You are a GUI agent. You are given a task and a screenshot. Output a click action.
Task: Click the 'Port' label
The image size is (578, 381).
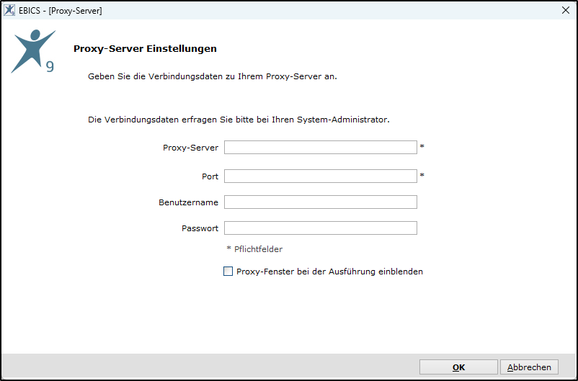tap(210, 176)
